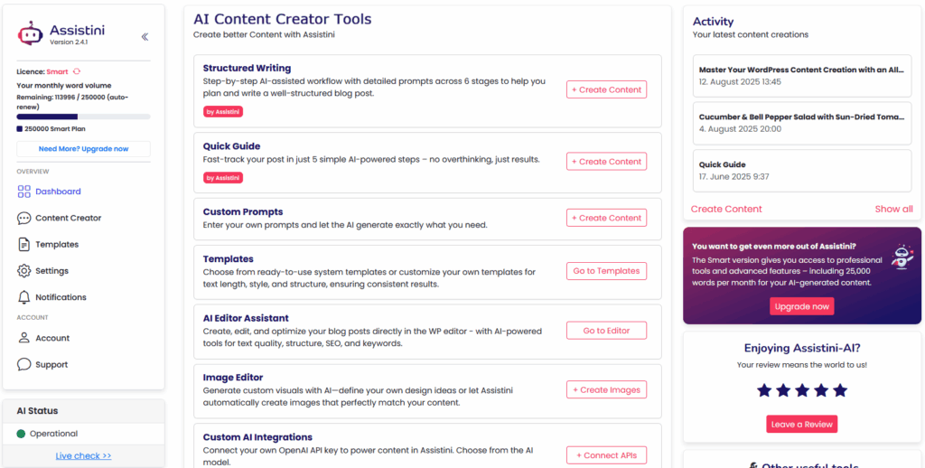Select the third review star
Screen dimensions: 925x468
click(x=802, y=390)
